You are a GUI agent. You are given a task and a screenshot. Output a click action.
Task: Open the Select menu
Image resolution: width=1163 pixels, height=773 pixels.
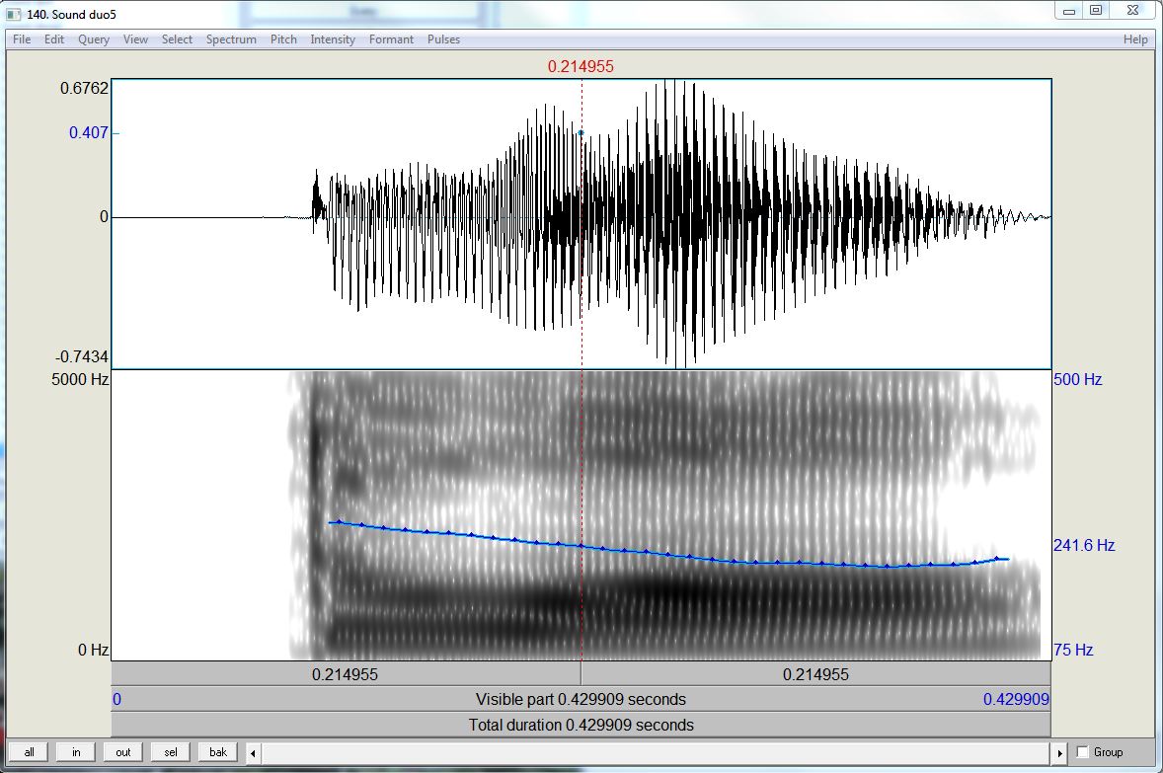pyautogui.click(x=178, y=39)
